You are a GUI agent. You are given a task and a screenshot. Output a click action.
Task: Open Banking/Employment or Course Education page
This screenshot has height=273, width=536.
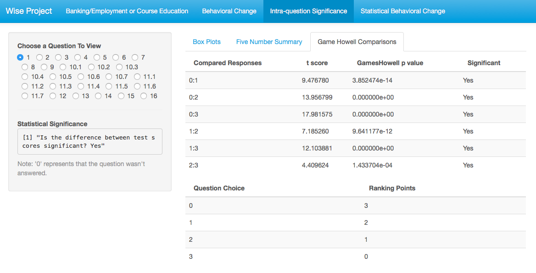127,11
